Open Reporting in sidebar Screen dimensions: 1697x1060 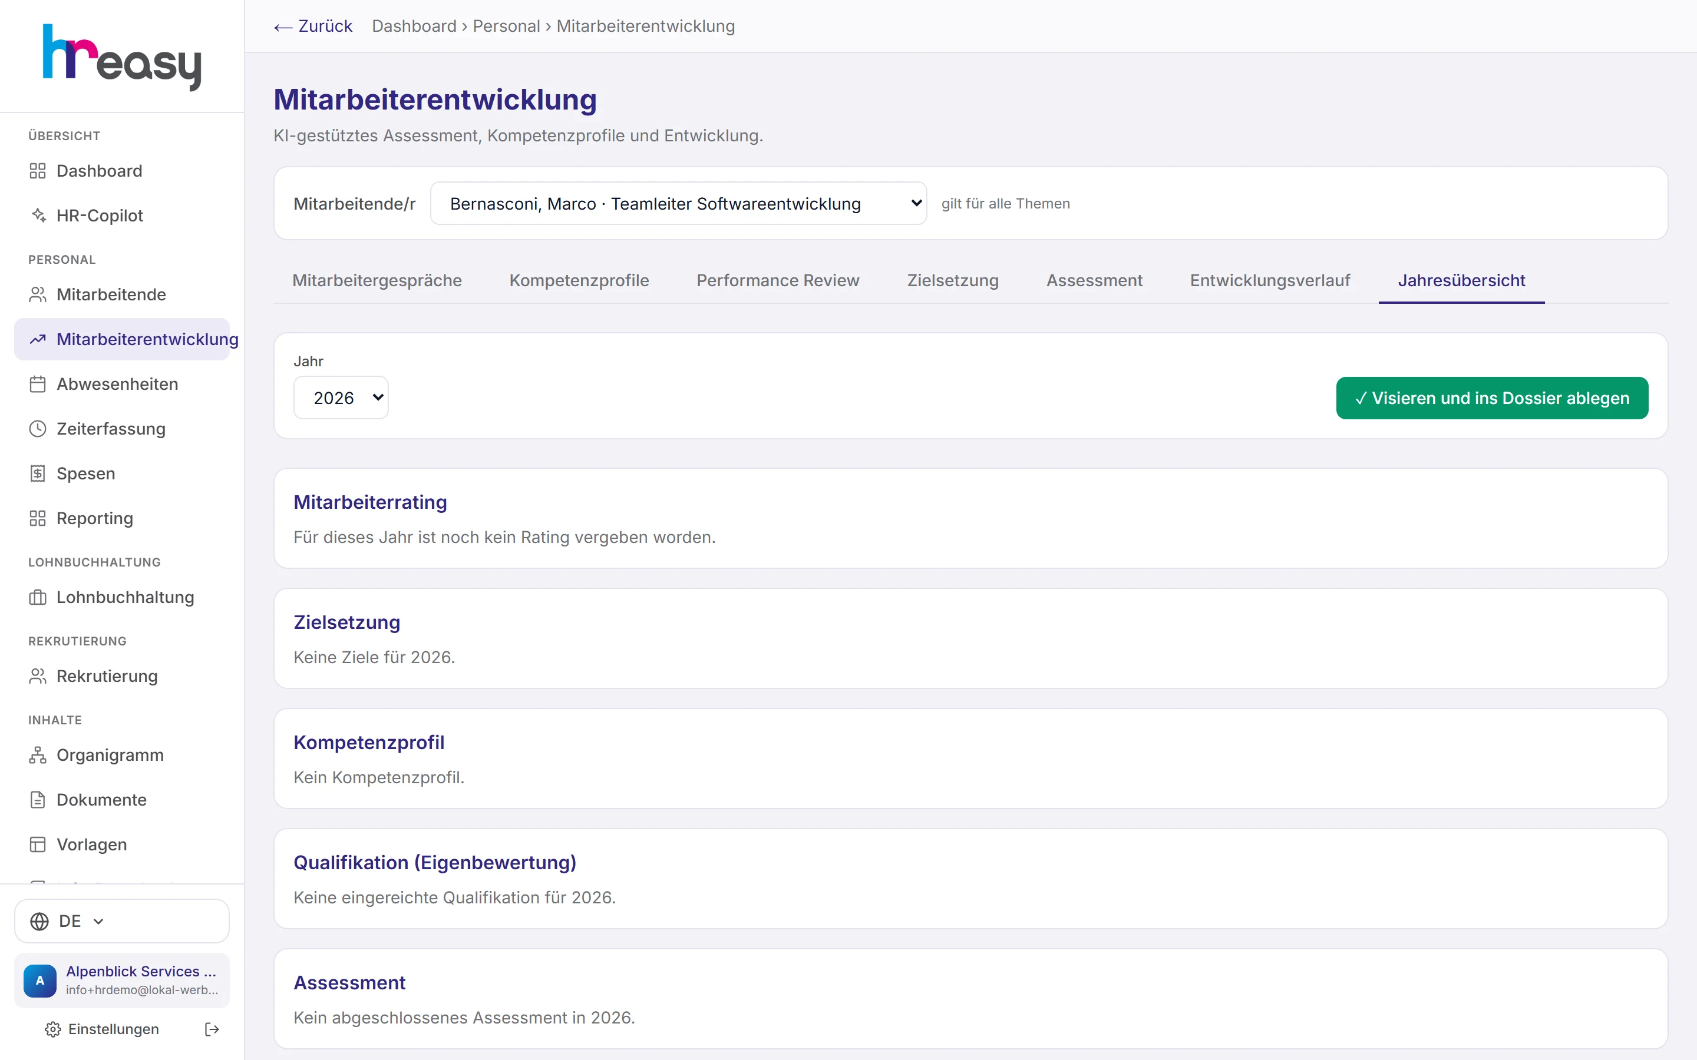pyautogui.click(x=122, y=518)
